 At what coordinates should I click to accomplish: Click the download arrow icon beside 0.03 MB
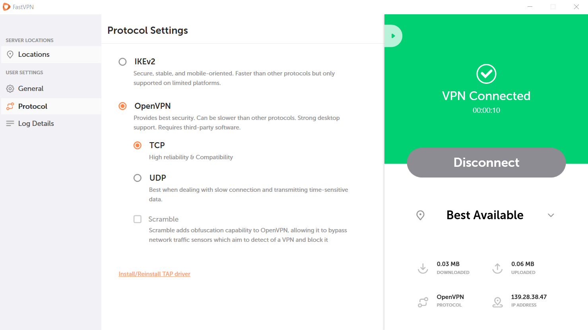423,268
